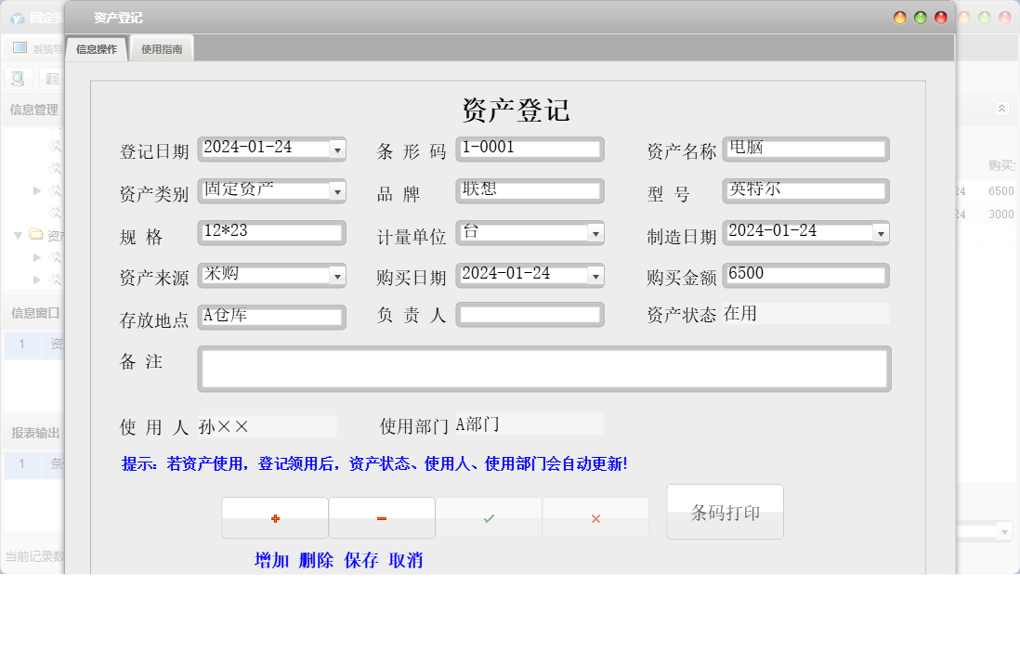Click the red X cancel icon

pos(595,516)
